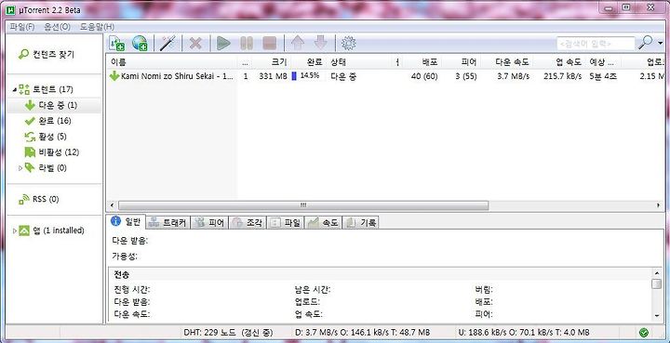Switch to the 파일 tab
The image size is (670, 343).
coord(285,222)
